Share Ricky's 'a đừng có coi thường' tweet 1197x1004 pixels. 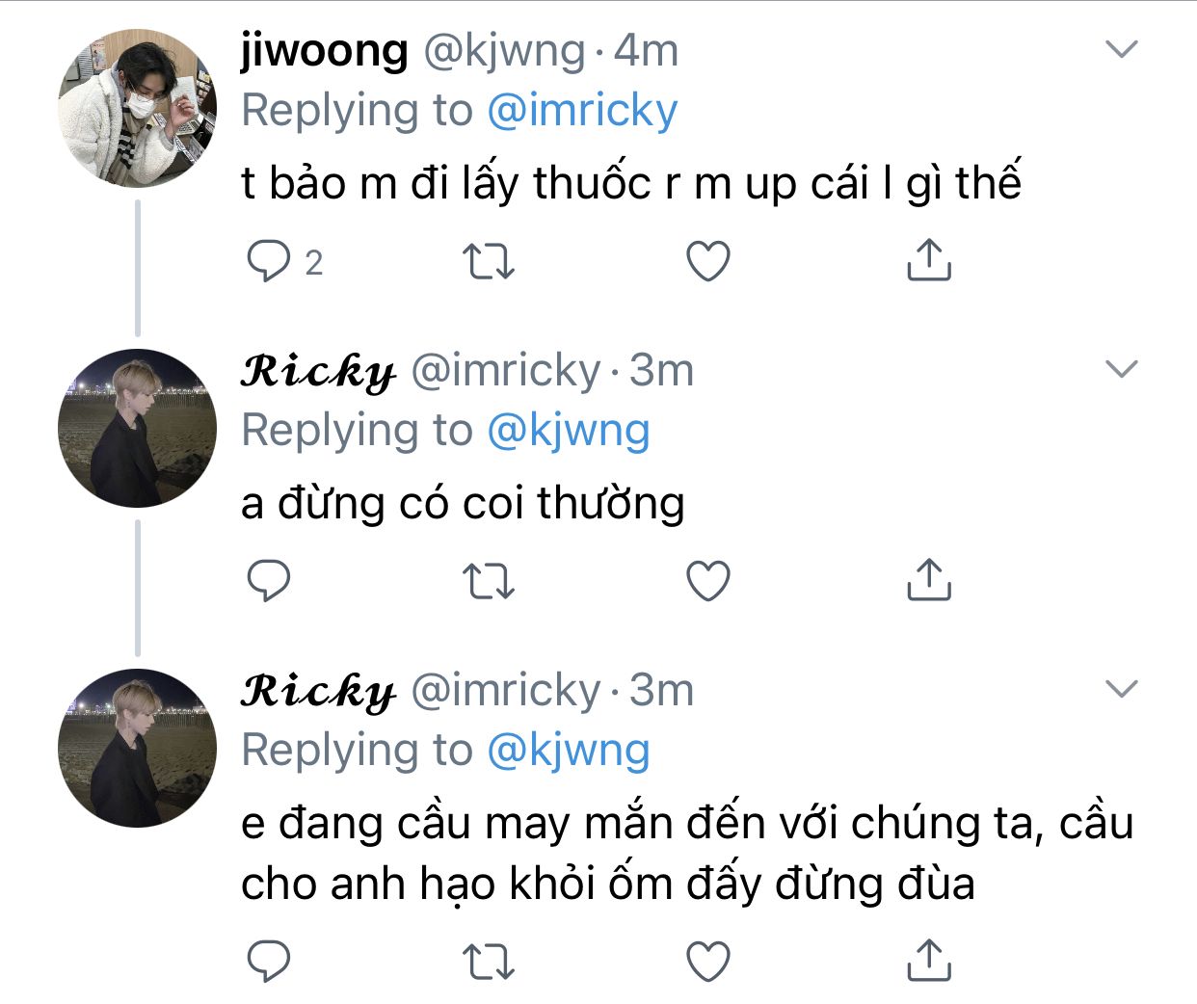[929, 580]
